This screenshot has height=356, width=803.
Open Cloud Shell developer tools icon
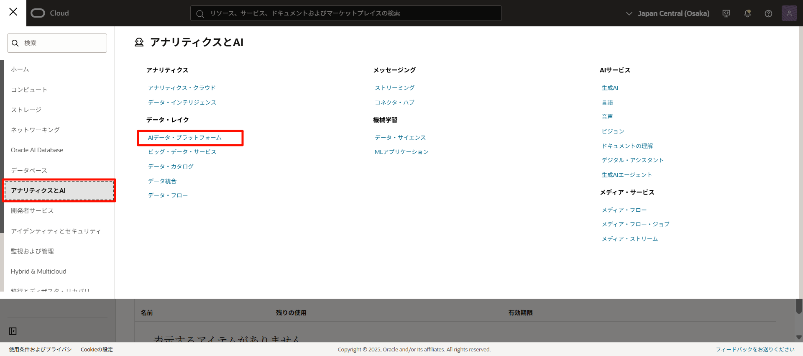726,13
